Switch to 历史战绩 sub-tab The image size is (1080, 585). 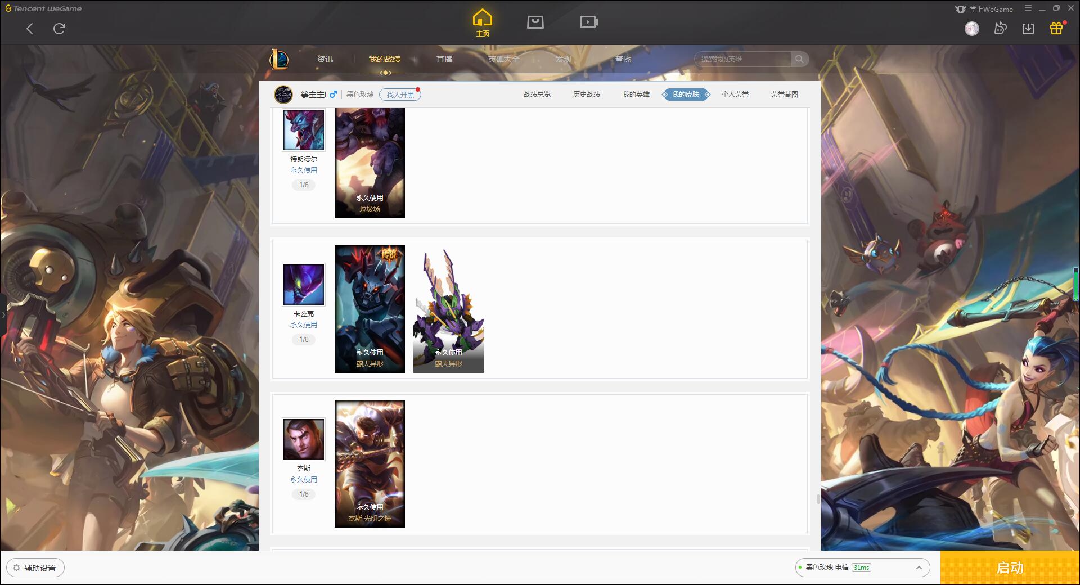tap(587, 94)
